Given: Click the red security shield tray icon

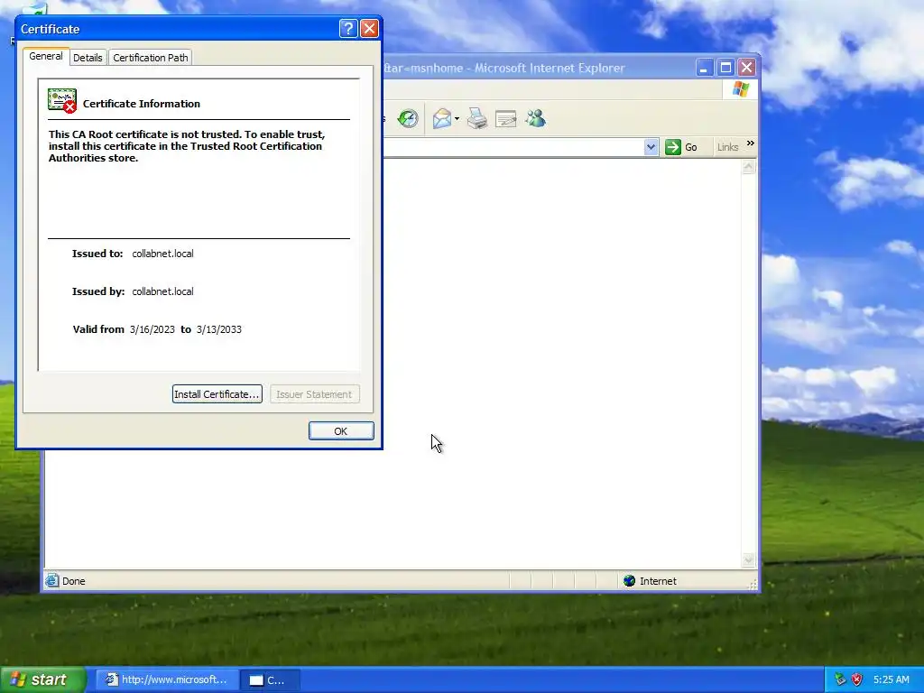Looking at the screenshot, I should coord(857,679).
